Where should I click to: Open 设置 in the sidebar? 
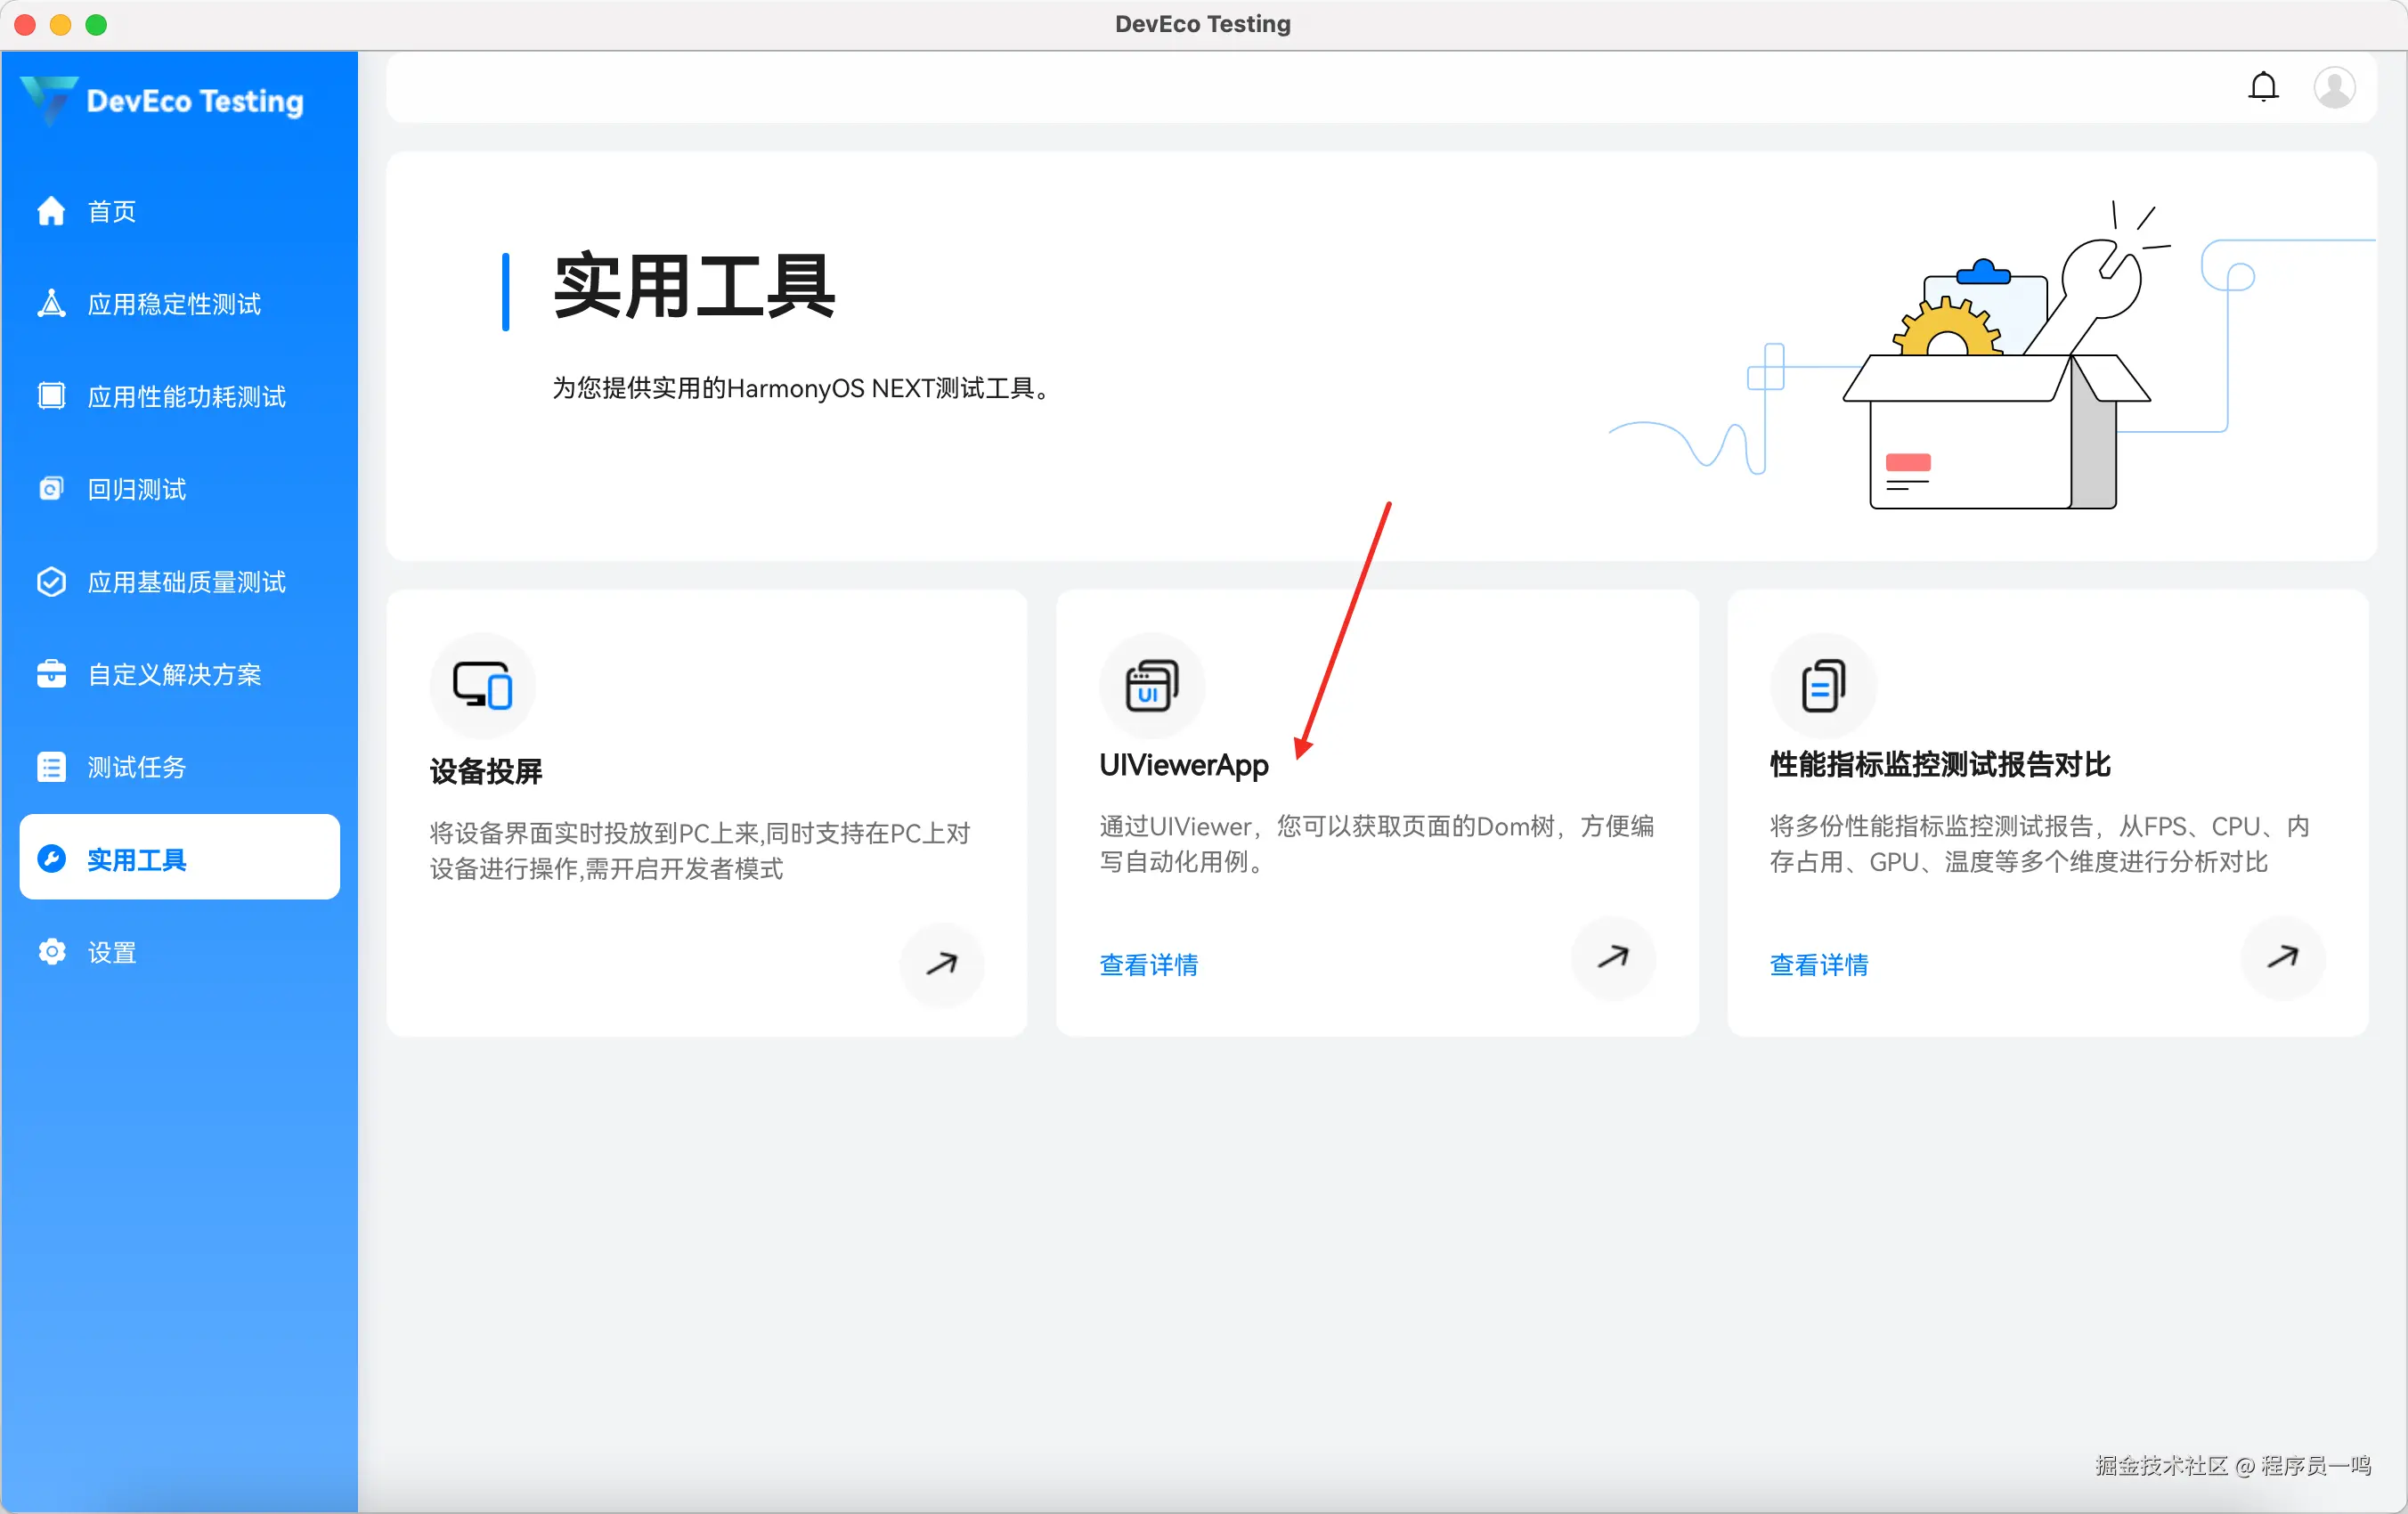point(111,952)
